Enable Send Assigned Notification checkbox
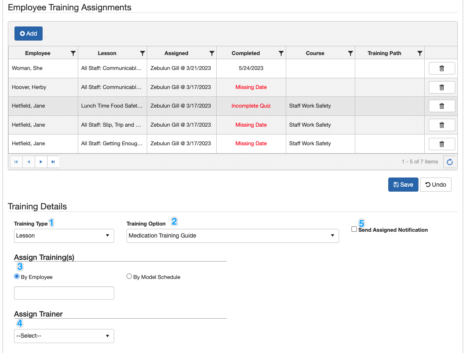Screen dimensions: 466x353 pos(354,229)
